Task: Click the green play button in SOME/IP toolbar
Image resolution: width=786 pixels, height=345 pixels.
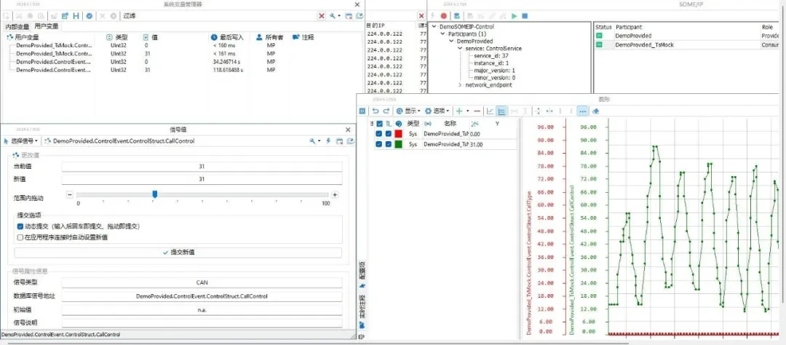Action: [x=515, y=15]
